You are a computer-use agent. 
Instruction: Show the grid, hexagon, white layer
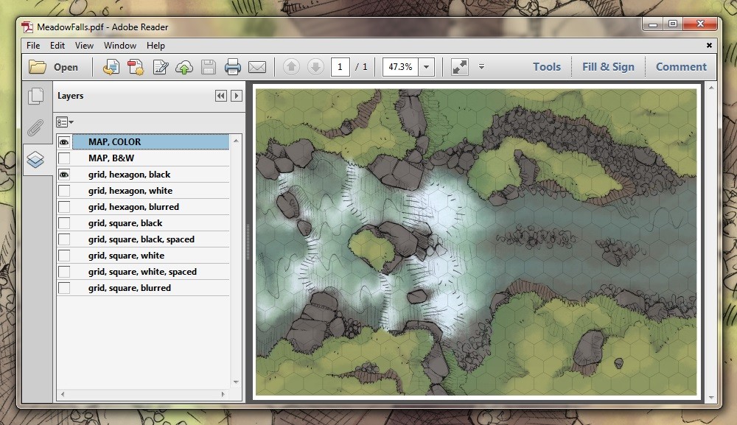point(64,191)
